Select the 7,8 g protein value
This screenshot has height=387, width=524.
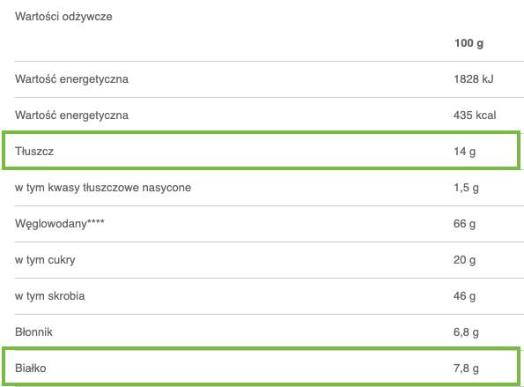coord(466,368)
